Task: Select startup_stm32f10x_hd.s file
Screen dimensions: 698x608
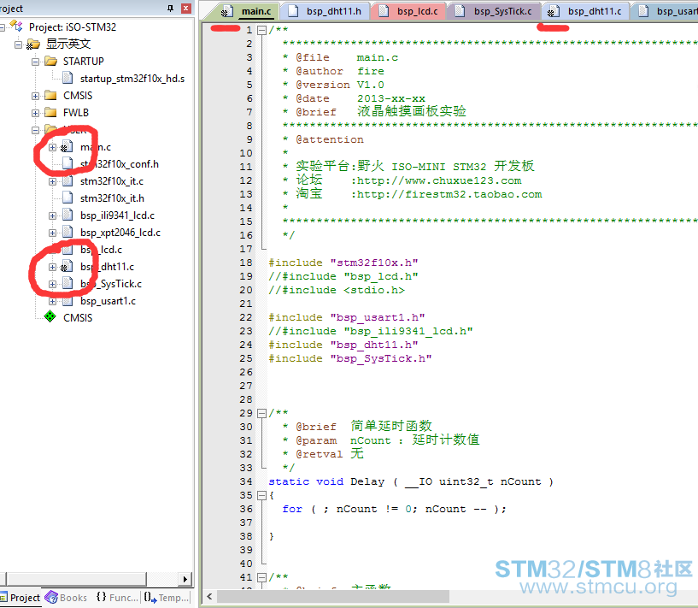Action: coord(132,79)
